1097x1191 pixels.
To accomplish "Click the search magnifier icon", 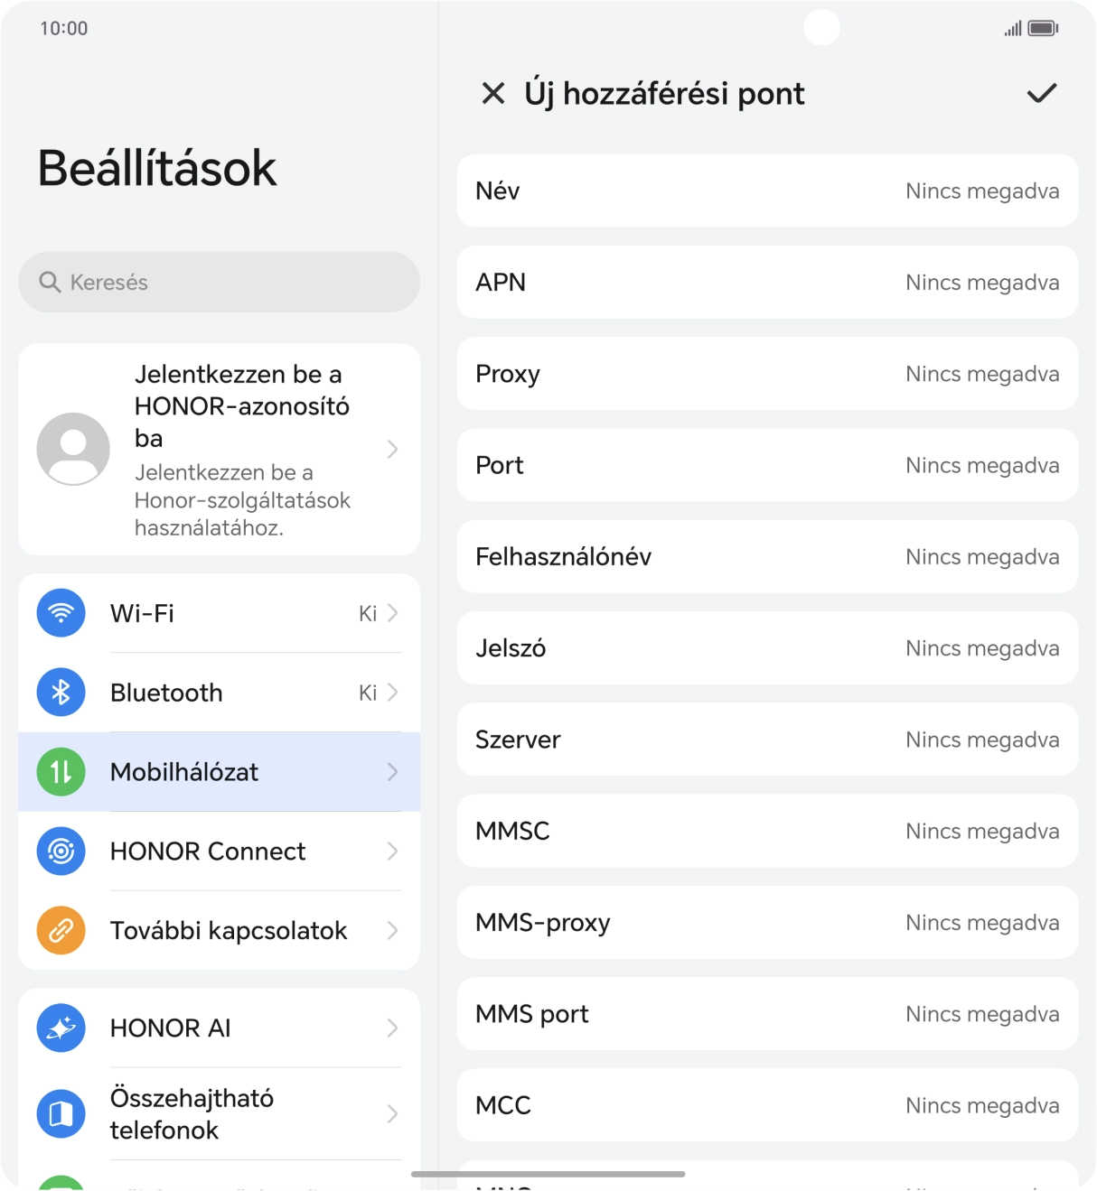I will pyautogui.click(x=50, y=282).
